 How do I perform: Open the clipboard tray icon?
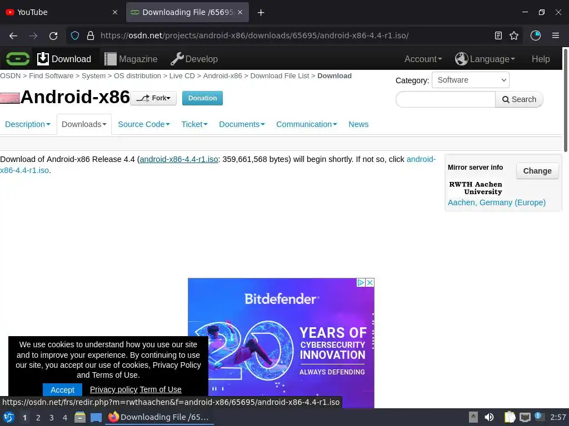510,417
